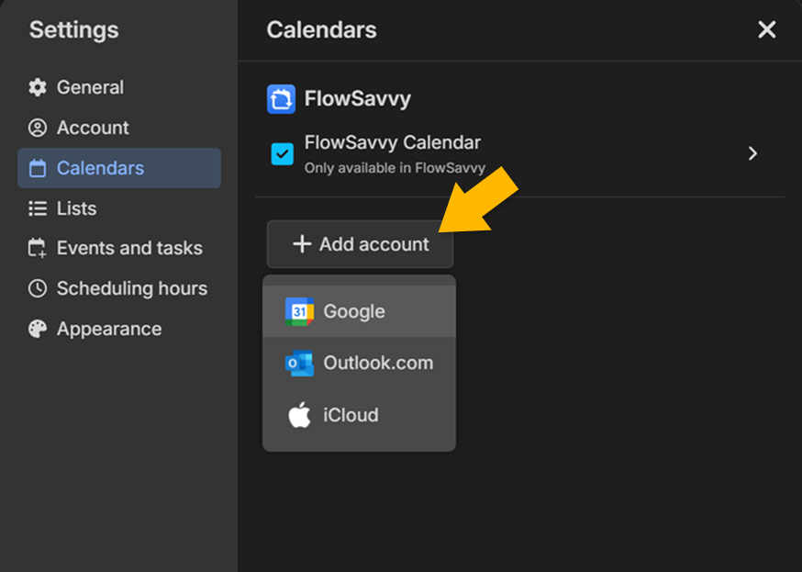Choose the Outlook.com label in the account menu
The image size is (802, 572).
(378, 363)
